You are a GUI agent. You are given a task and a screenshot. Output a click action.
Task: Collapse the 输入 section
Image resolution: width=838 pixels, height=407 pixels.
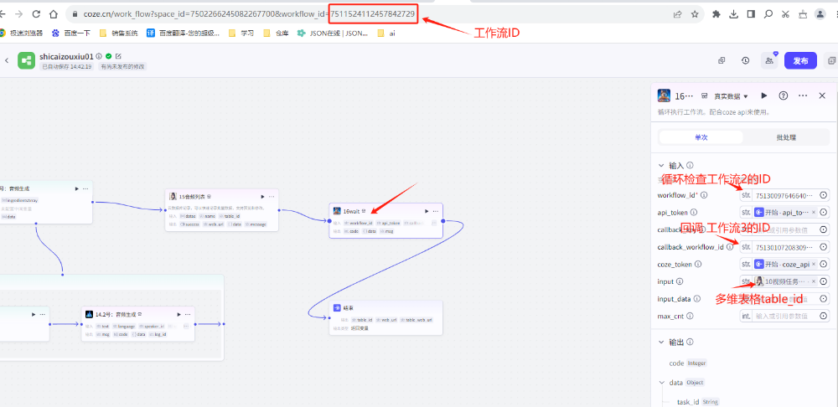(661, 166)
